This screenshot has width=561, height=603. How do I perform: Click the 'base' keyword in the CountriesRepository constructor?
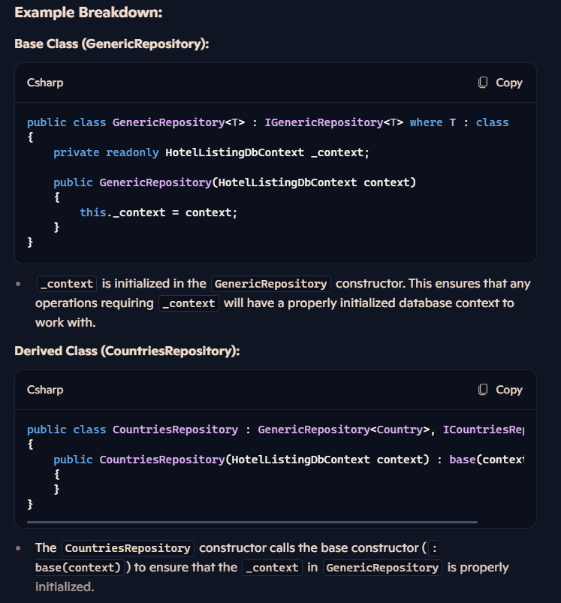[462, 460]
